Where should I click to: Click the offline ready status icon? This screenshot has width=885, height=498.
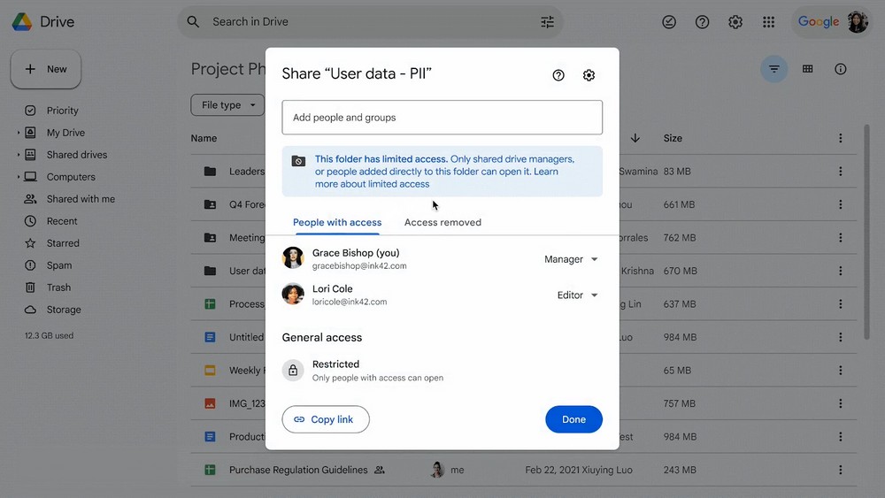point(669,22)
